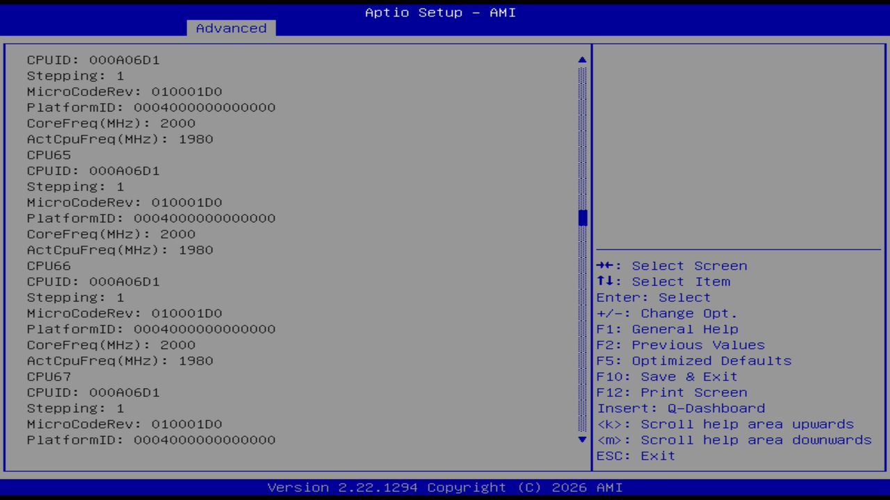890x500 pixels.
Task: Select the CPU65 entry
Action: (49, 155)
